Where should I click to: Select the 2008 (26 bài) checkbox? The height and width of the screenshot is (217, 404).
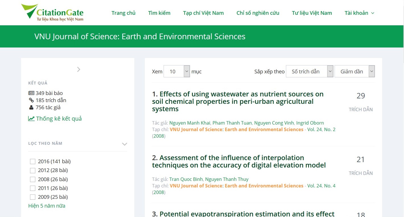click(33, 179)
